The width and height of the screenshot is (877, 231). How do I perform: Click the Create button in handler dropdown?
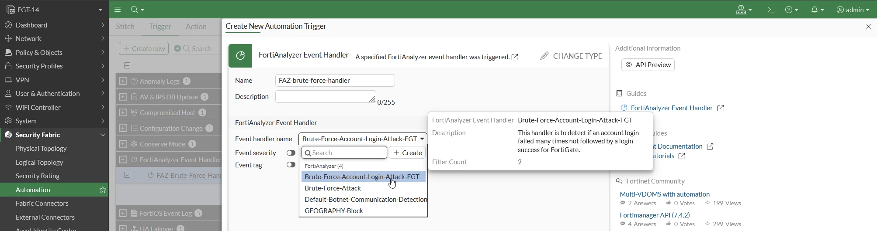click(407, 153)
